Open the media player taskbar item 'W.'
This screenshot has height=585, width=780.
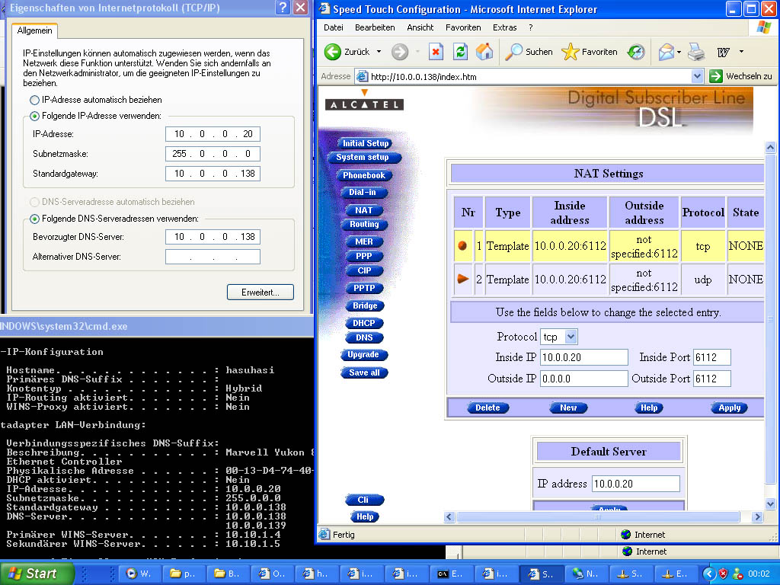[x=139, y=574]
